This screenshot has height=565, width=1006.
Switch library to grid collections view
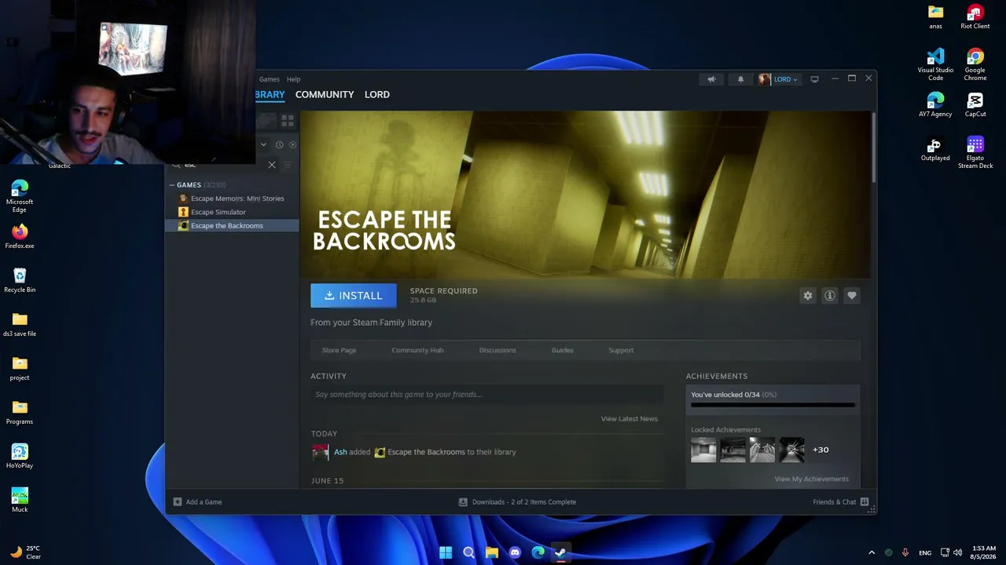coord(288,121)
